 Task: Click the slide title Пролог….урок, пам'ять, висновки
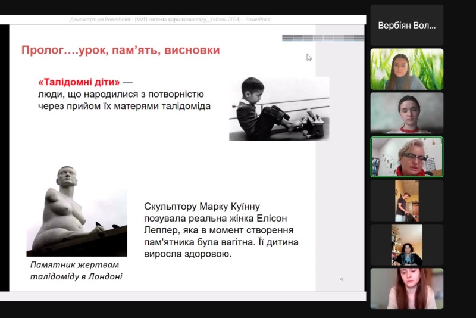coord(121,50)
